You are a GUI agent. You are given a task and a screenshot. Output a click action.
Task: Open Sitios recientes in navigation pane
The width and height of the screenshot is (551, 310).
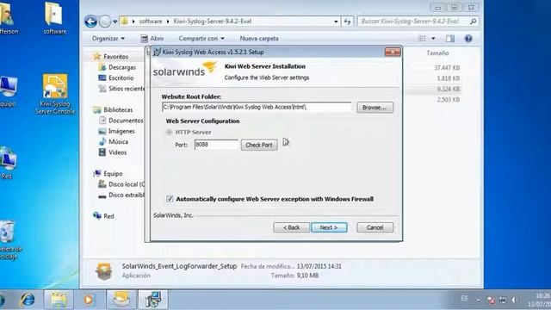tap(127, 89)
